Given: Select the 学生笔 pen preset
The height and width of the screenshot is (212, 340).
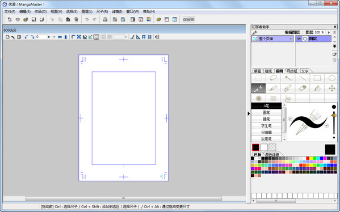Looking at the screenshot, I should (266, 126).
